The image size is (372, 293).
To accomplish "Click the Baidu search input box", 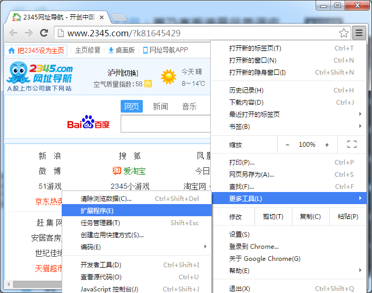I will pos(165,124).
